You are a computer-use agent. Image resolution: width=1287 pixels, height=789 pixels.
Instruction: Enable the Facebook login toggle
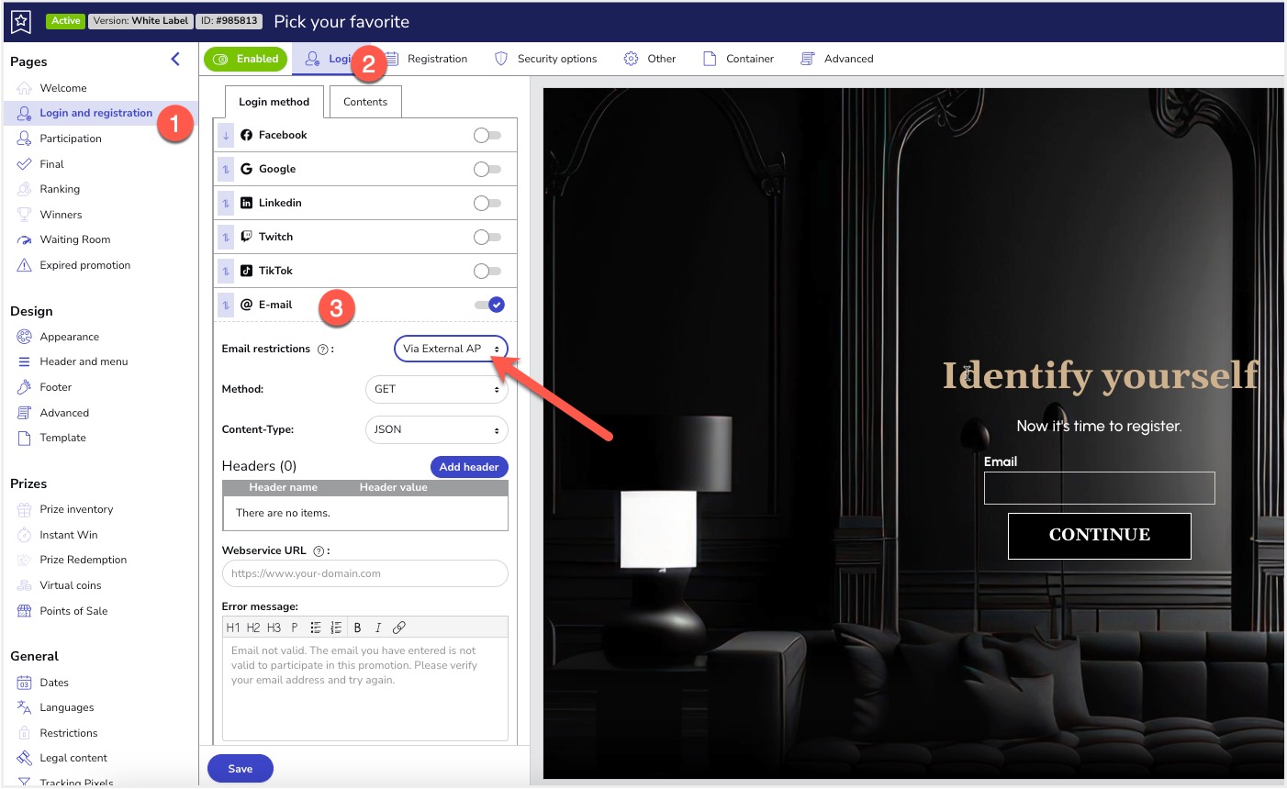tap(487, 135)
